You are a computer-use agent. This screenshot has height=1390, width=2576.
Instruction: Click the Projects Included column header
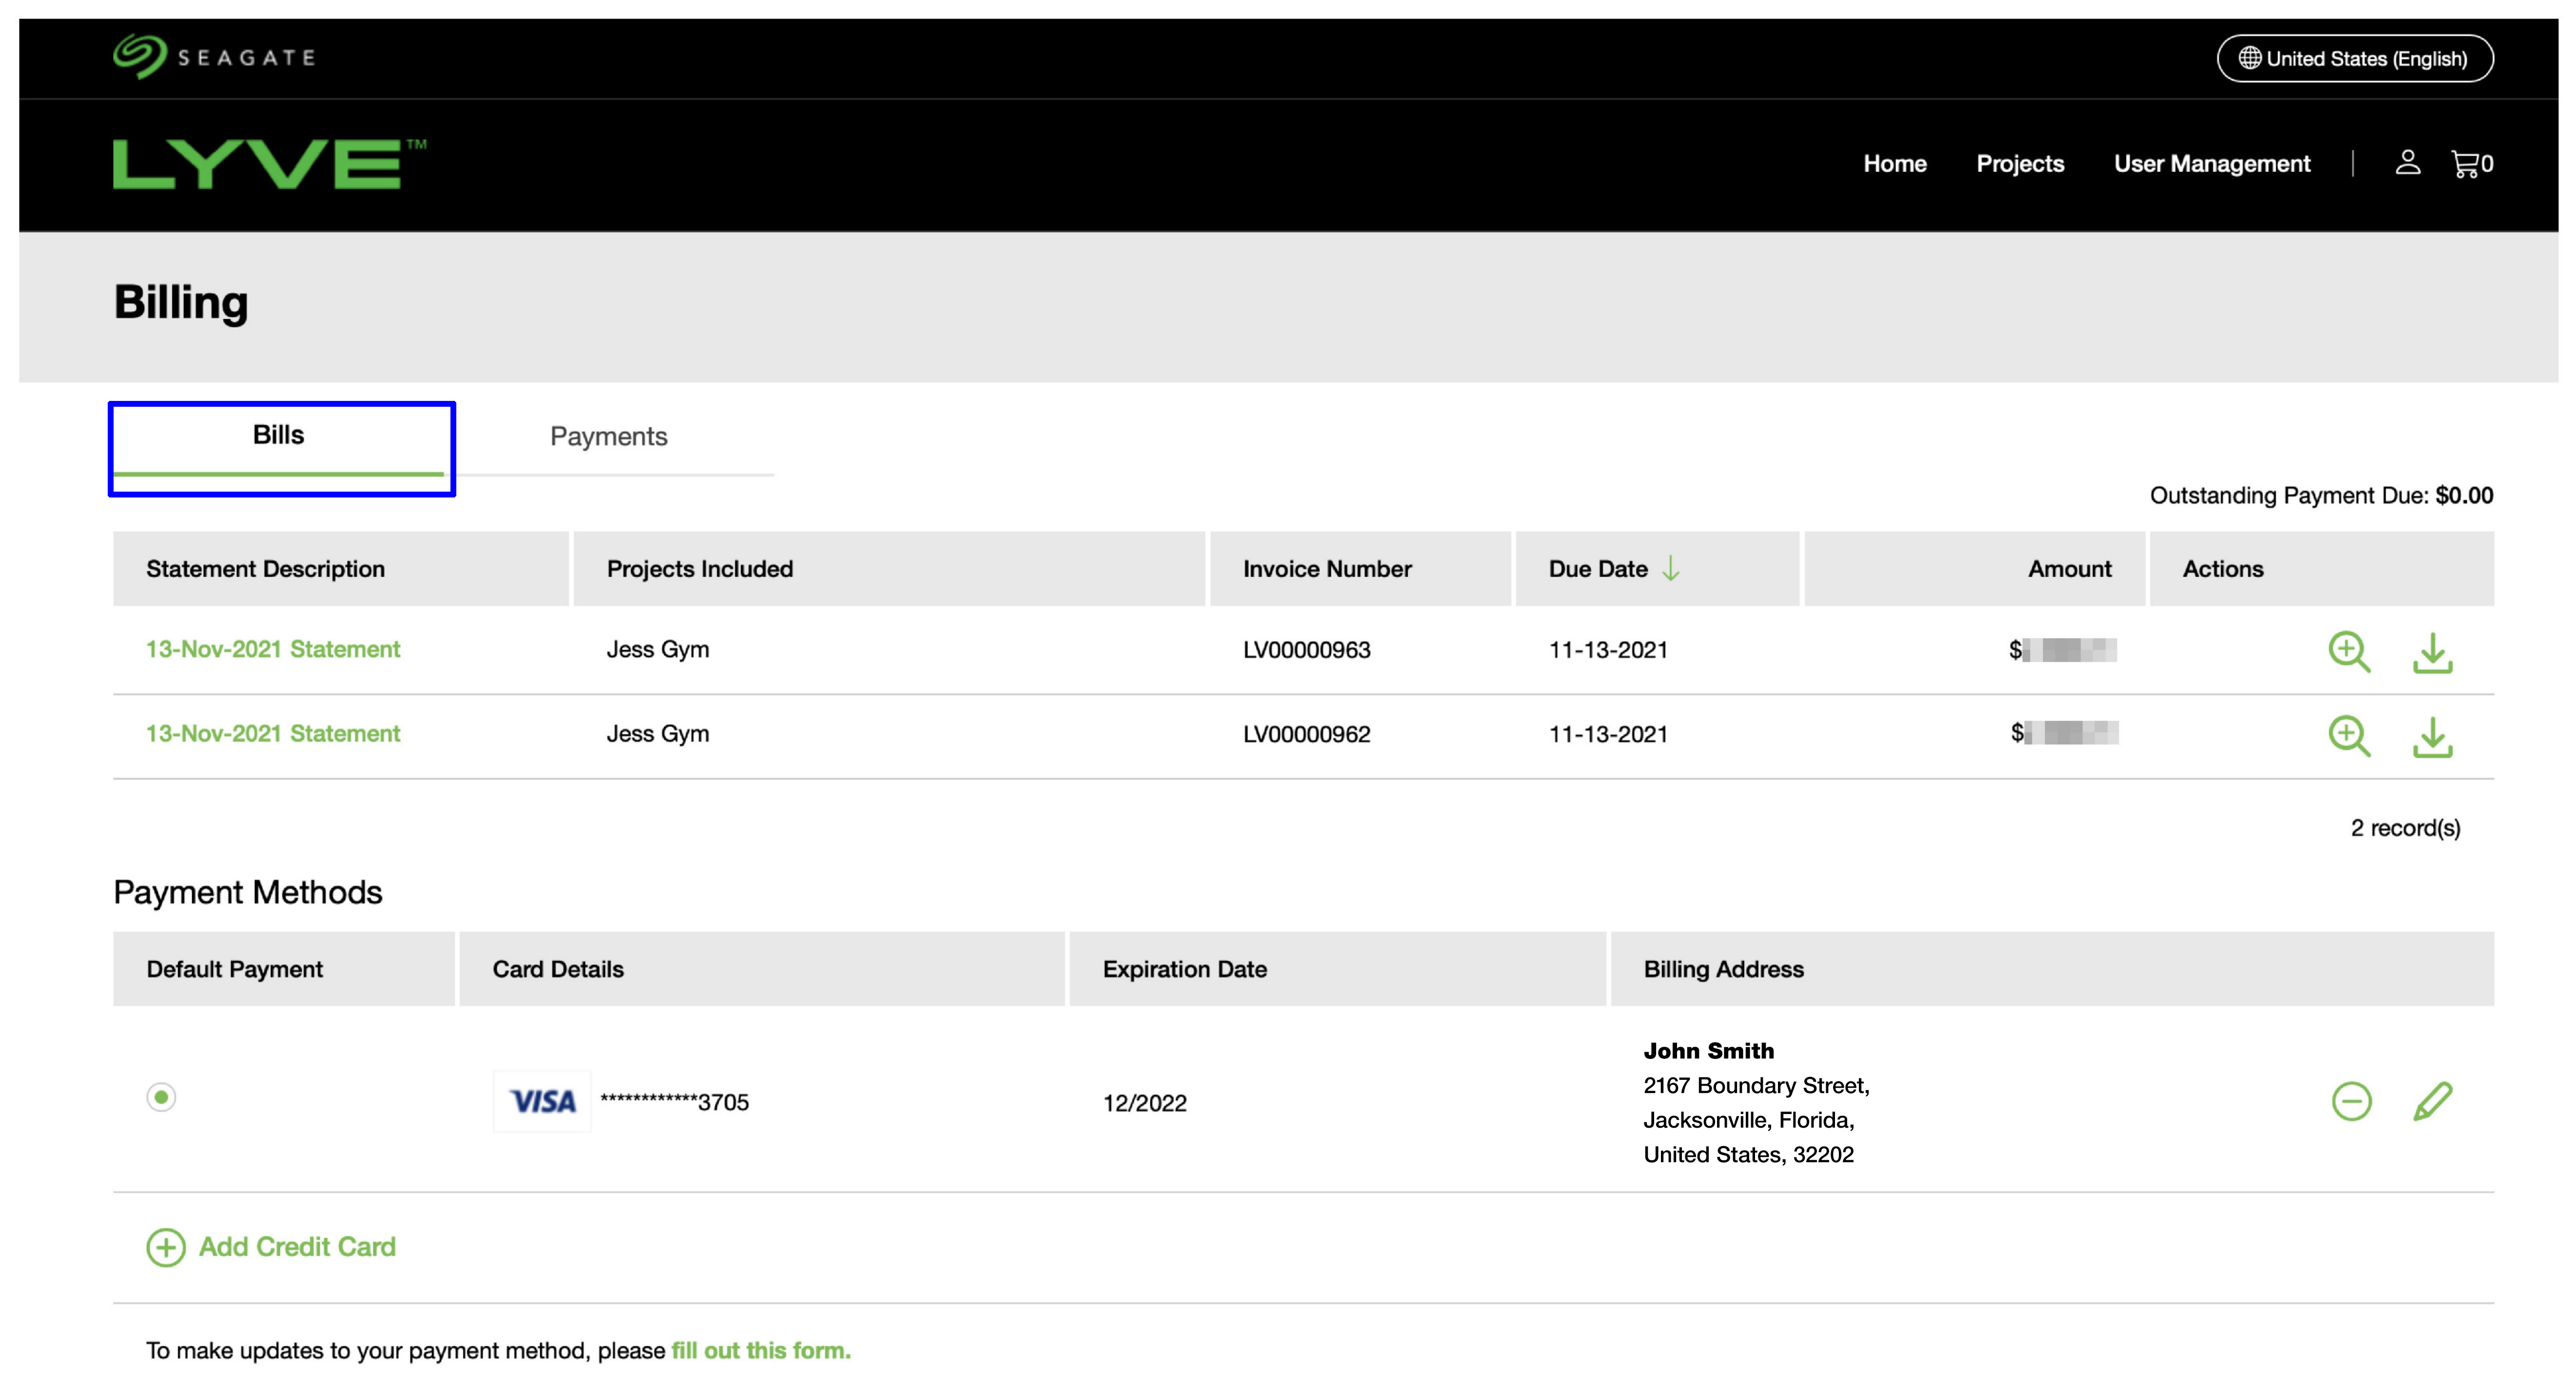tap(889, 568)
